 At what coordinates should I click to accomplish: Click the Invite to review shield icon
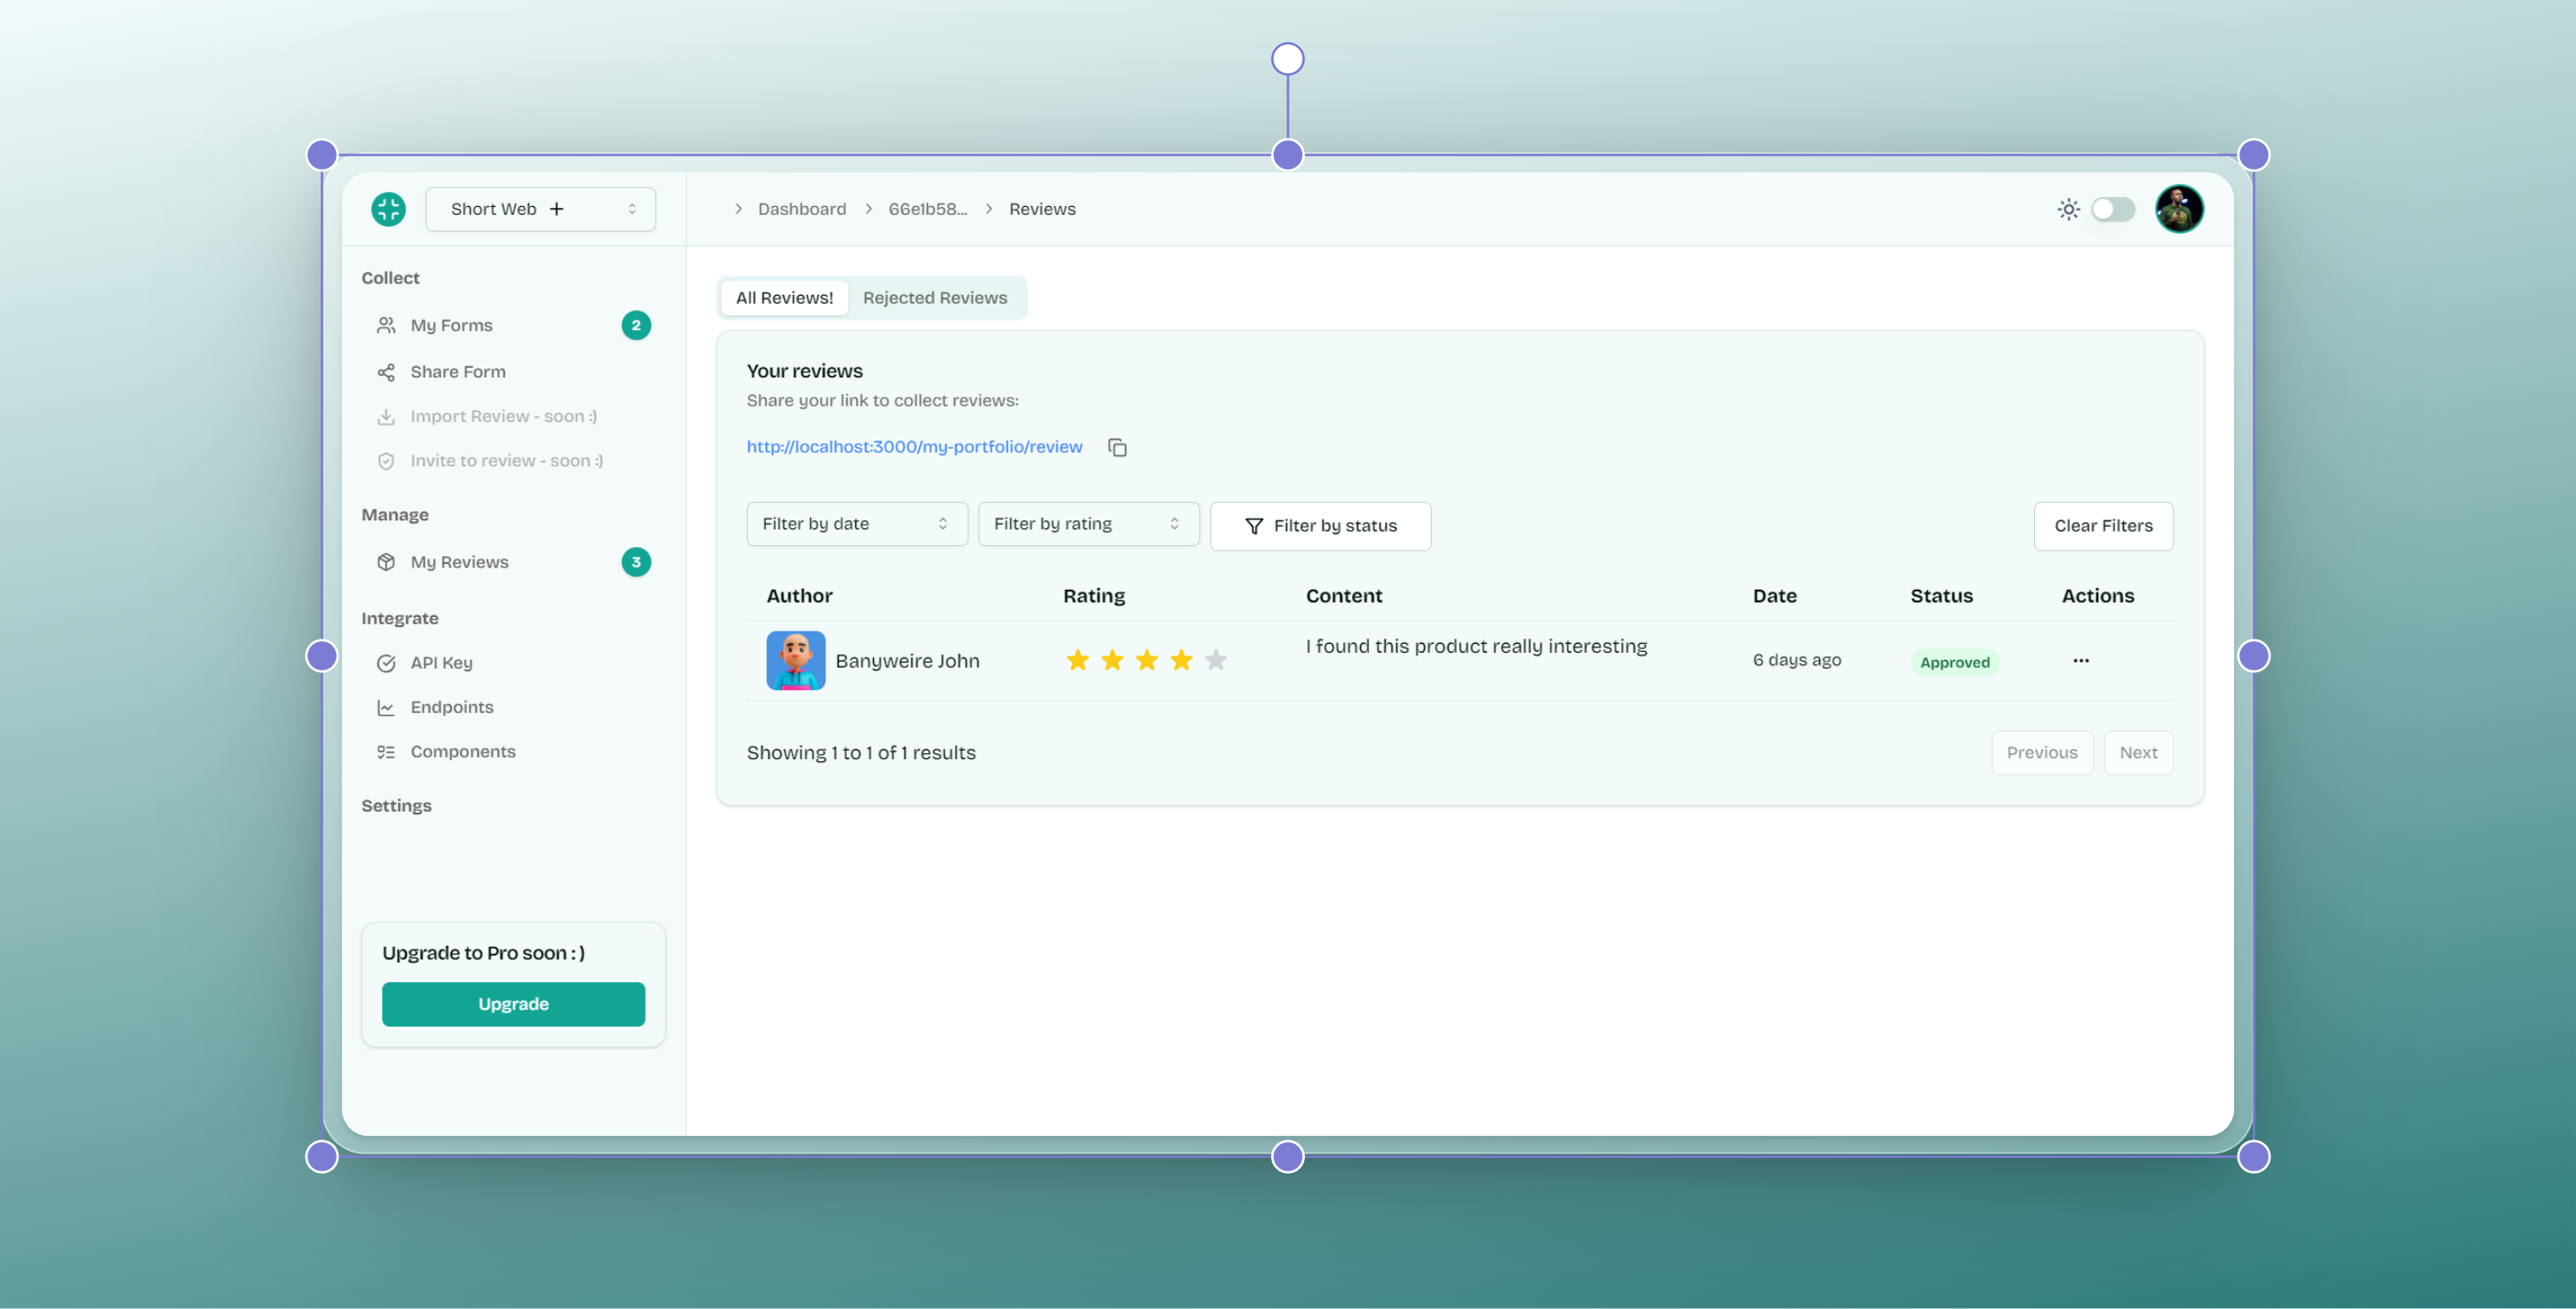386,461
